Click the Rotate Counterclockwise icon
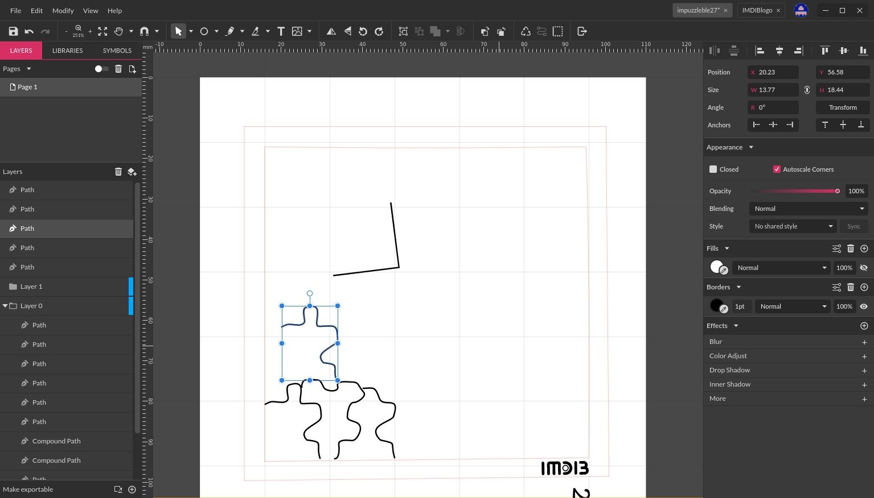The width and height of the screenshot is (874, 498). 364,31
